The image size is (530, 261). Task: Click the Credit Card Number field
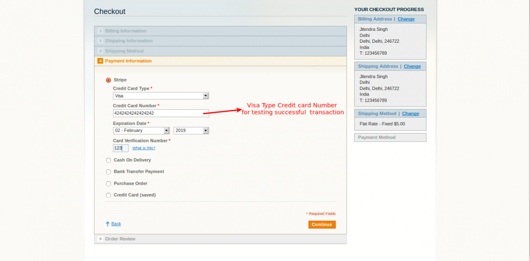tap(161, 113)
